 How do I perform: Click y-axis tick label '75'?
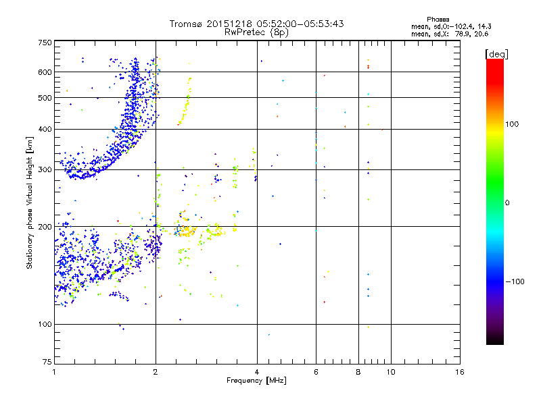pyautogui.click(x=47, y=362)
